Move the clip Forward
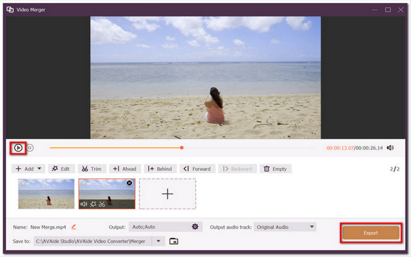The image size is (411, 257). (197, 169)
